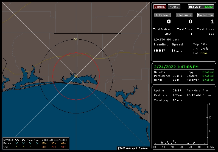Click the Recent +CG strike symbol in legend
This screenshot has width=218, height=152.
pyautogui.click(x=30, y=143)
